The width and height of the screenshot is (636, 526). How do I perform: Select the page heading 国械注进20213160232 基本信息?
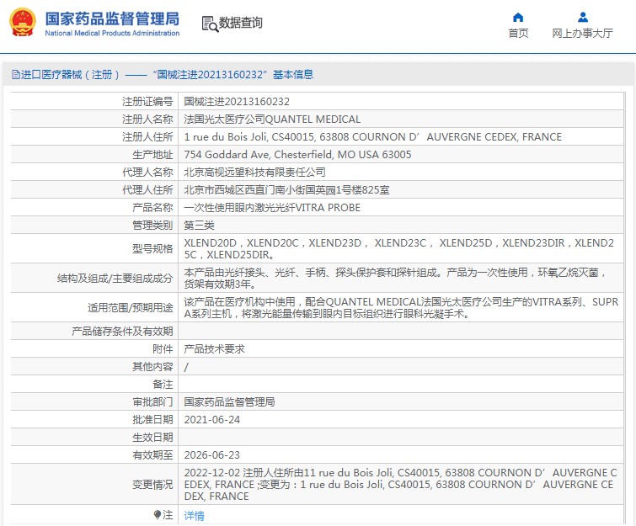pos(233,75)
